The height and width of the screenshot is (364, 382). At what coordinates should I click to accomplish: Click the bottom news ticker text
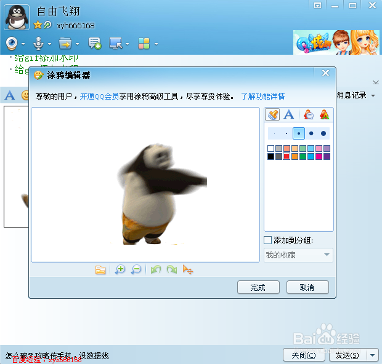click(57, 355)
